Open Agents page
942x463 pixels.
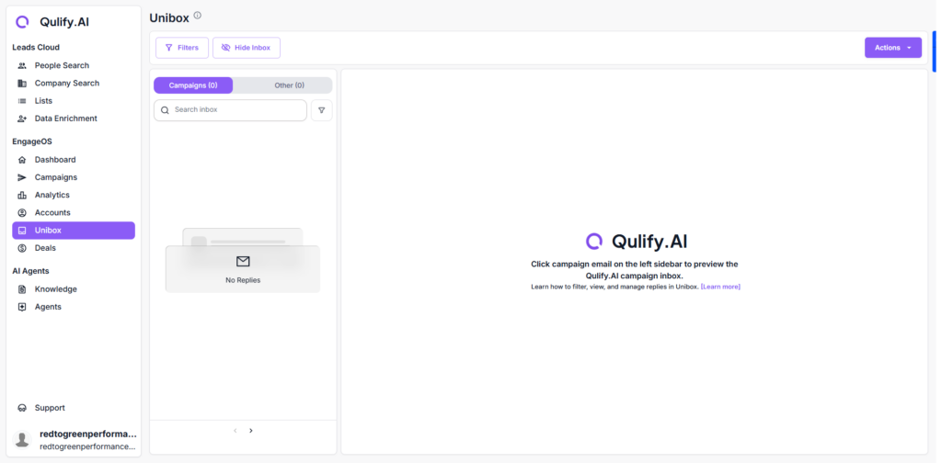click(x=74, y=307)
